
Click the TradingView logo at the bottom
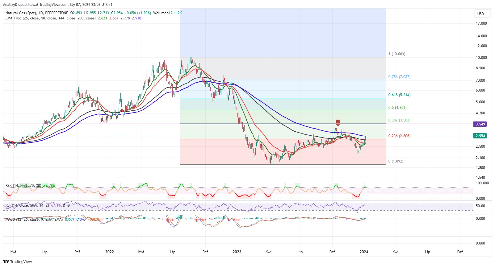coord(18,261)
